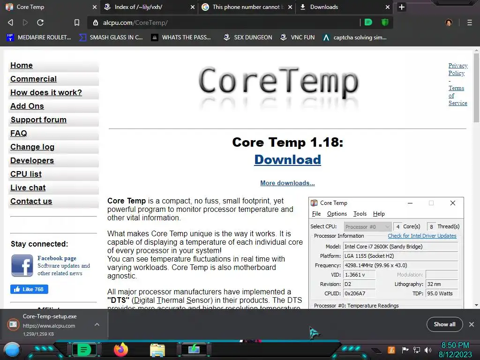480x360 pixels.
Task: Open the Facebook page link
Action: [57, 258]
